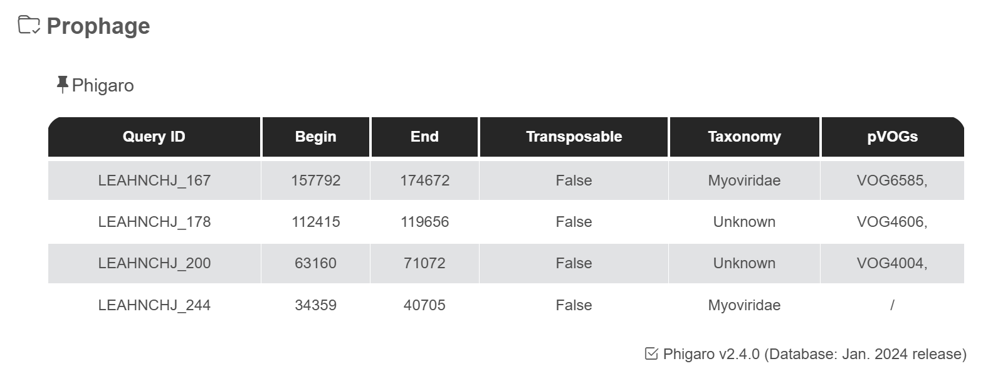Click the VOG4606 pVOGs entry
Viewport: 998px width, 366px height.
tap(891, 222)
